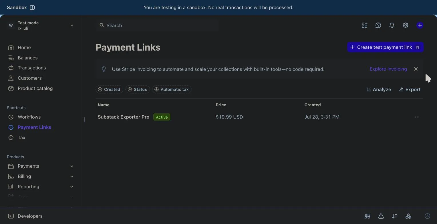
Task: Click the binoculars icon in bottom bar
Action: click(368, 216)
